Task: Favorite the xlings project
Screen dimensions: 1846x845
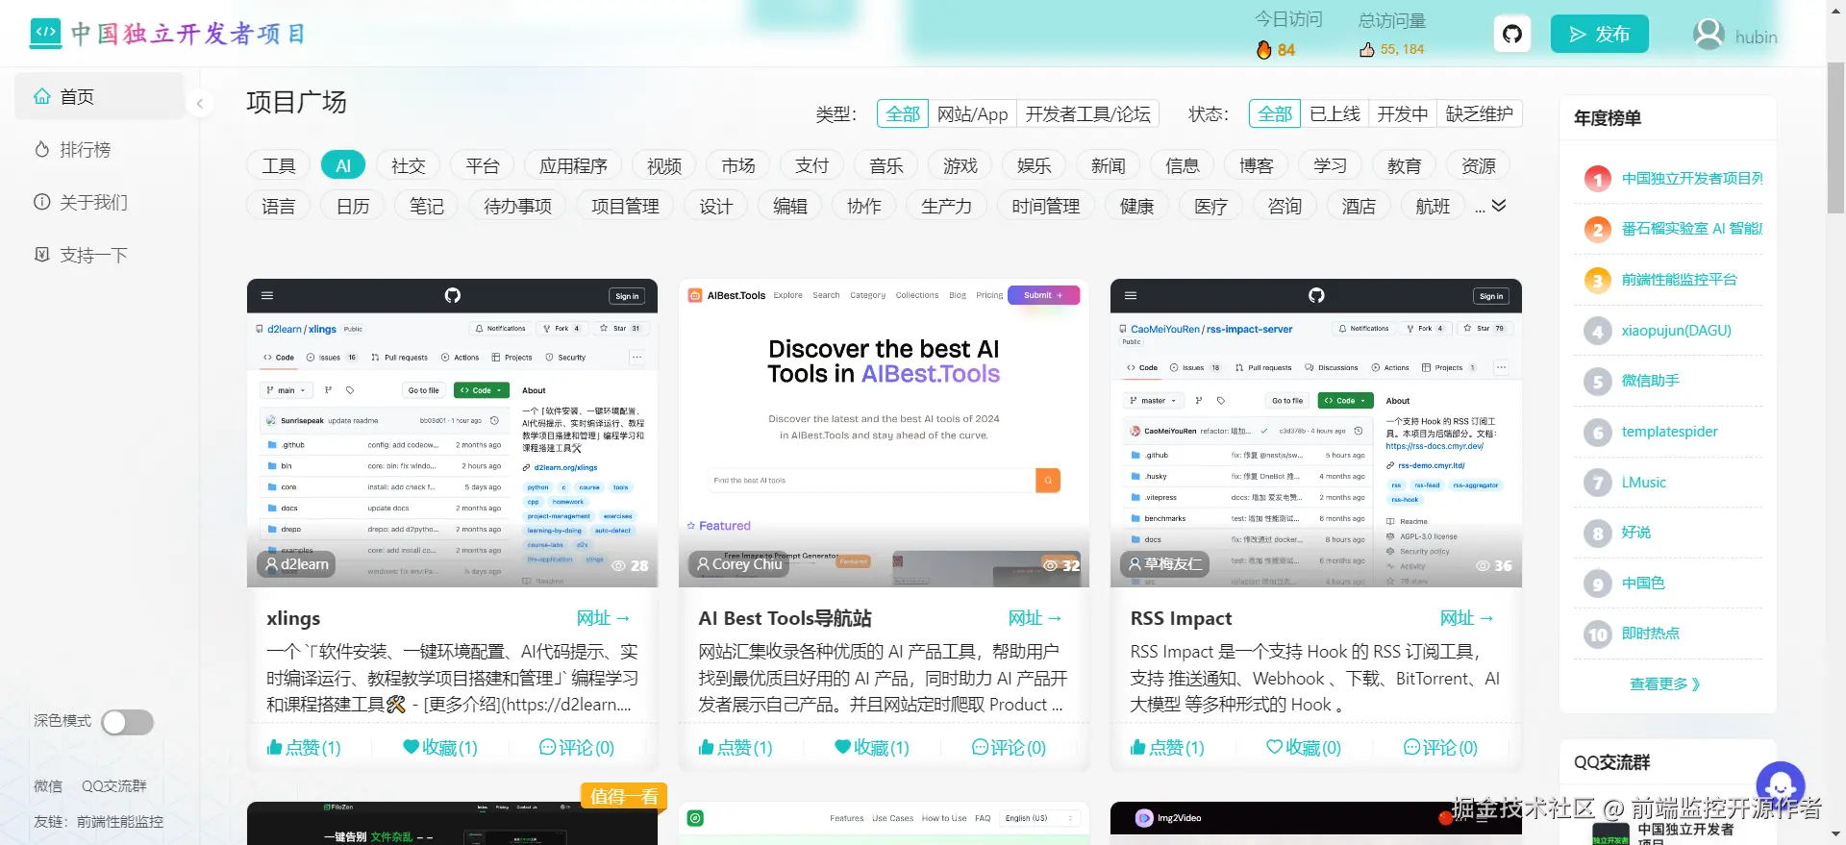Action: point(440,747)
